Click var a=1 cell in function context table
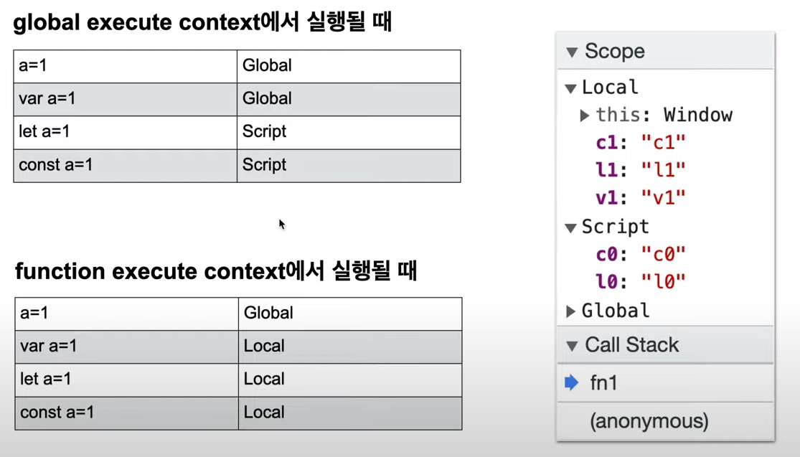Image resolution: width=800 pixels, height=457 pixels. [126, 347]
